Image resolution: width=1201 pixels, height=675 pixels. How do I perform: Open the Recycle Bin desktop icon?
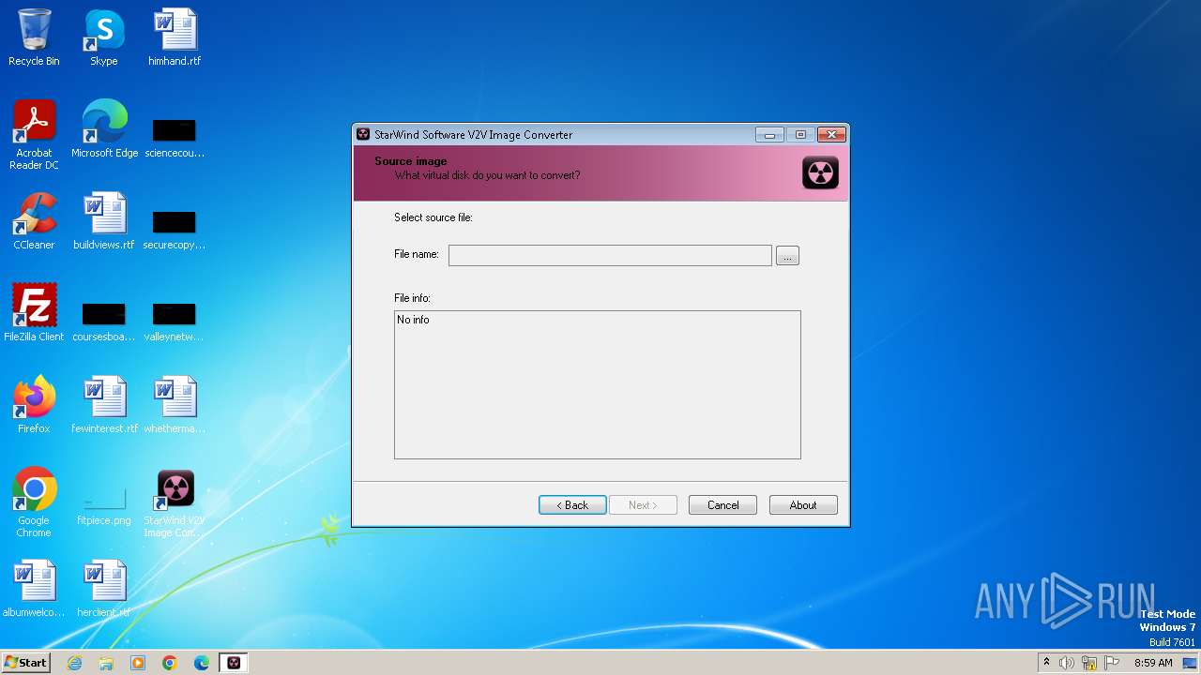coord(34,37)
